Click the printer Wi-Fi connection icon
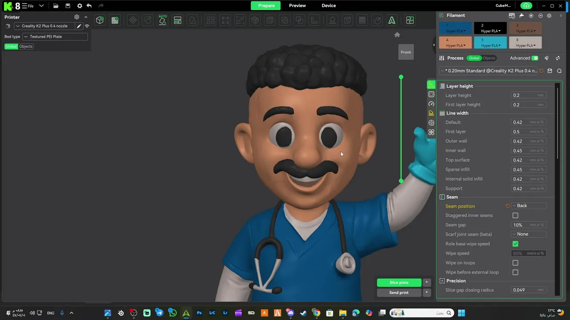The height and width of the screenshot is (320, 570). coord(87,26)
